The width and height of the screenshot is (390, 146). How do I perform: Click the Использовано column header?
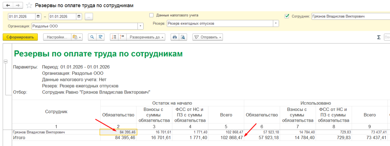[x=316, y=103]
